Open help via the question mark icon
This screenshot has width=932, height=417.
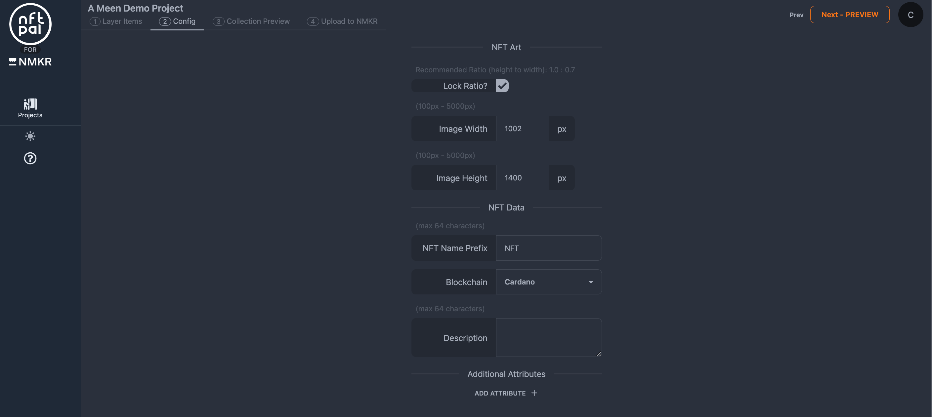tap(30, 158)
